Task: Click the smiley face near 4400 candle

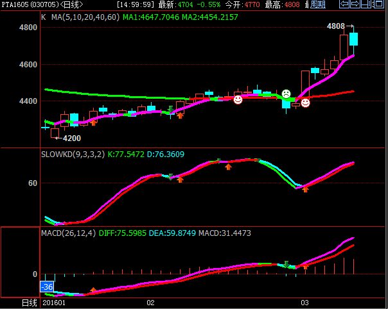Action: point(238,99)
